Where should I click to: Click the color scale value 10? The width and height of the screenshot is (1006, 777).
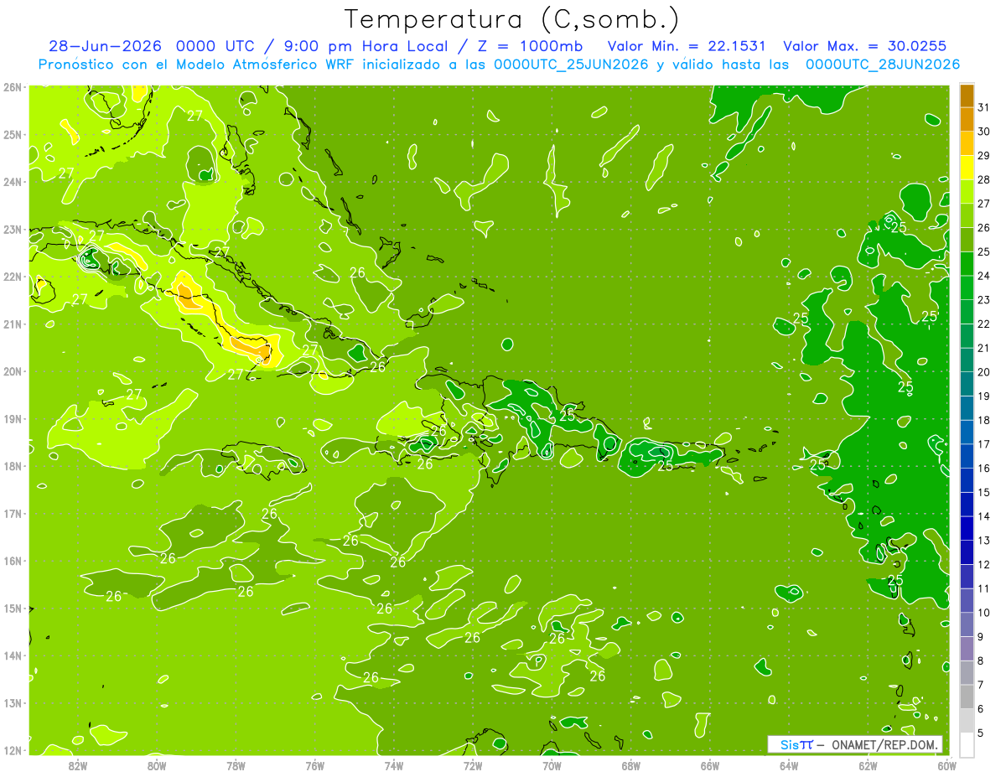(984, 613)
